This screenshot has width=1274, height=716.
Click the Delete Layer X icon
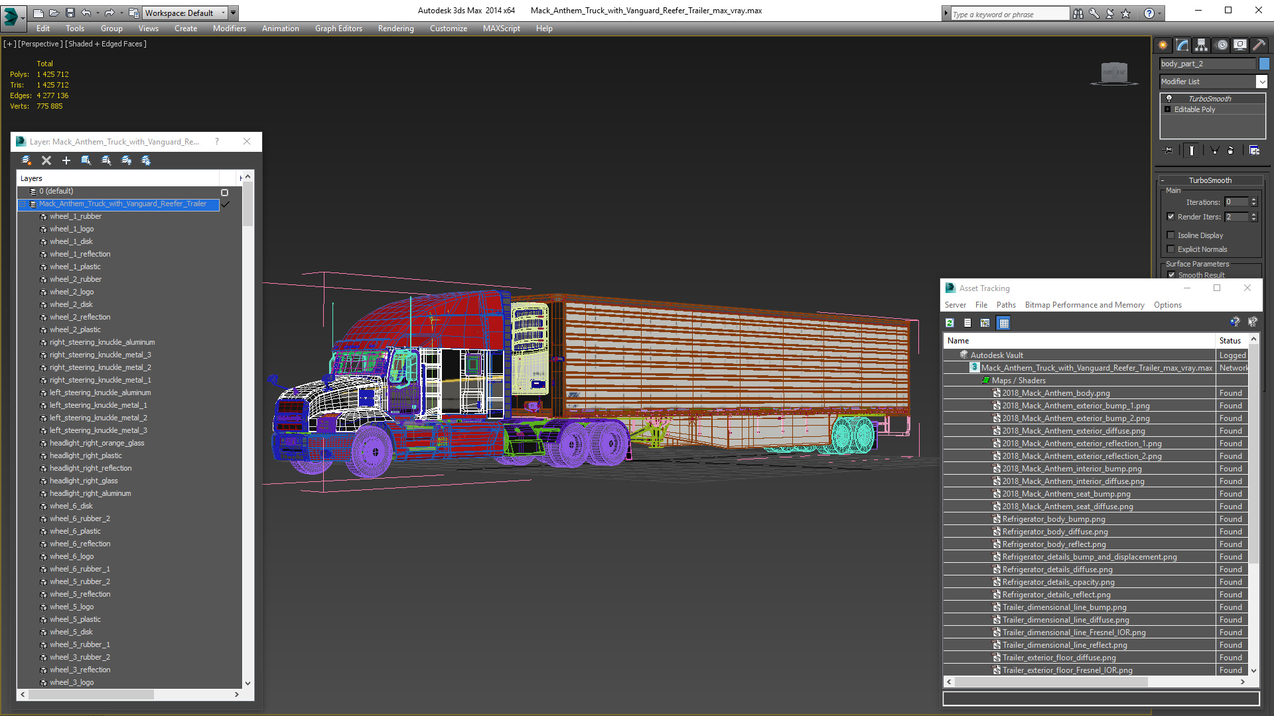46,160
